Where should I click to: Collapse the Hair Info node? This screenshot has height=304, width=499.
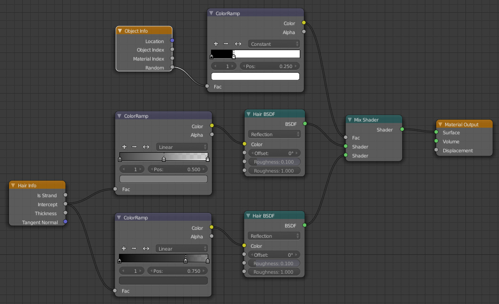pos(13,185)
